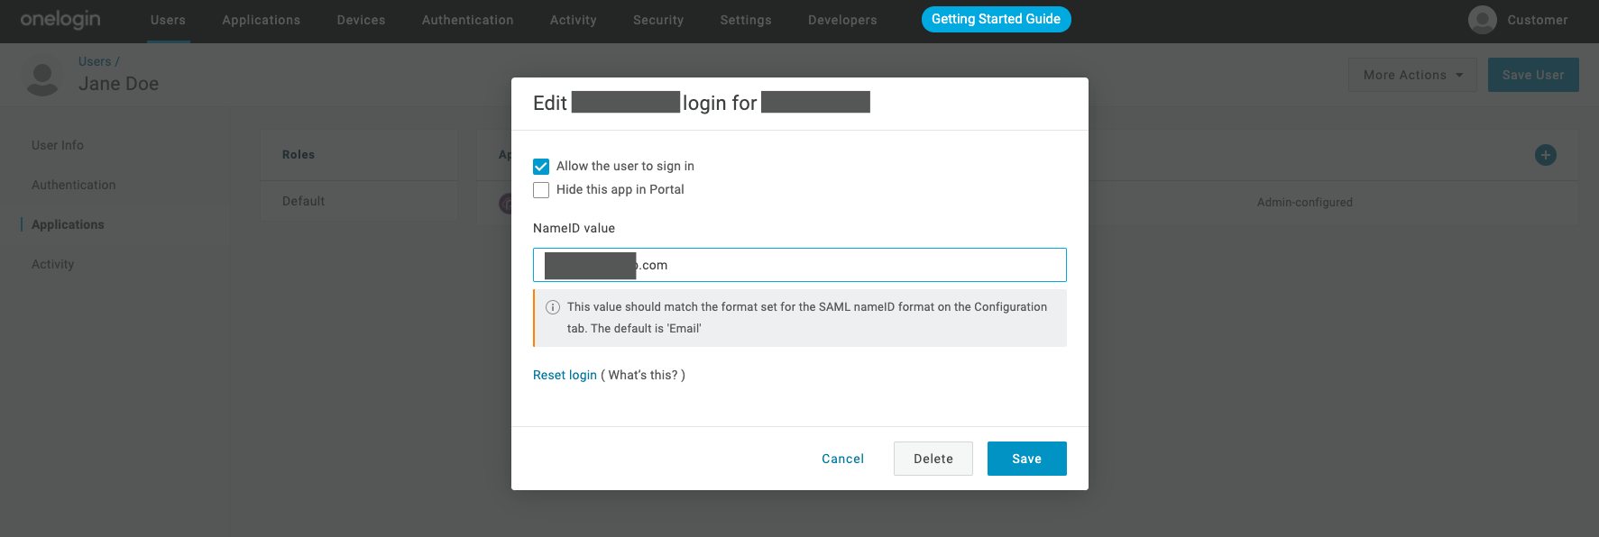Click Jane Doe's user avatar icon
Image resolution: width=1599 pixels, height=537 pixels.
(42, 78)
